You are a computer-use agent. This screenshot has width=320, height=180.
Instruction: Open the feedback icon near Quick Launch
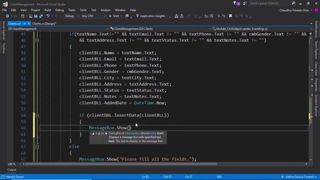click(244, 3)
